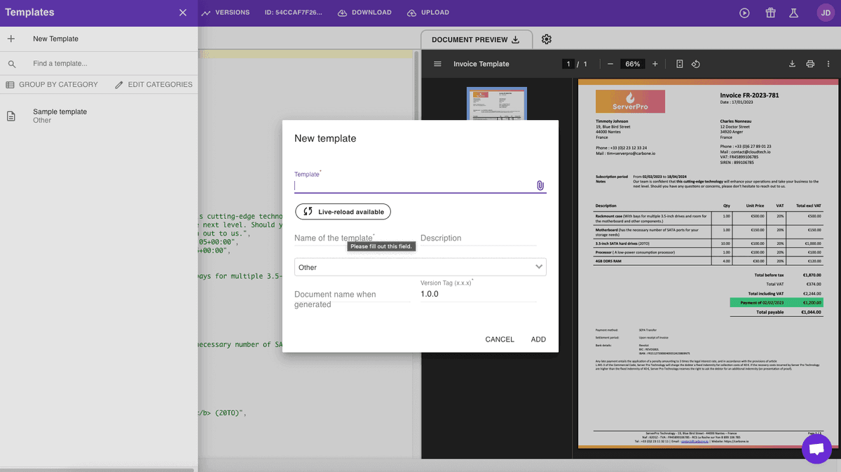Toggle fit-to-page in the PDF viewer
This screenshot has height=472, width=841.
tap(678, 64)
